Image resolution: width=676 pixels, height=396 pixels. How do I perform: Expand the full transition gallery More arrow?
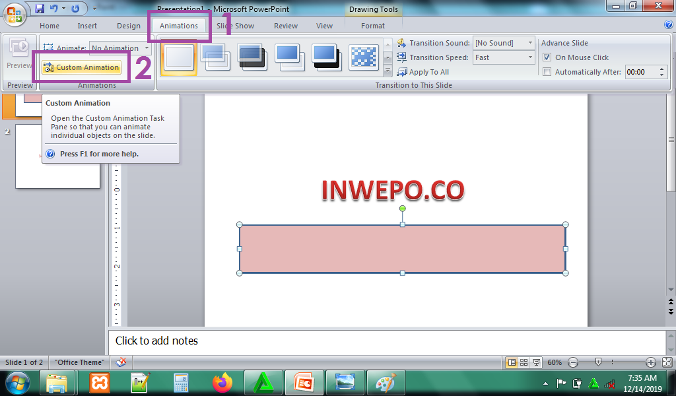[x=388, y=70]
